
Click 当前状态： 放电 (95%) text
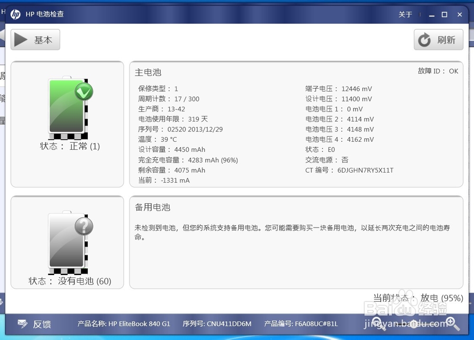pyautogui.click(x=418, y=298)
